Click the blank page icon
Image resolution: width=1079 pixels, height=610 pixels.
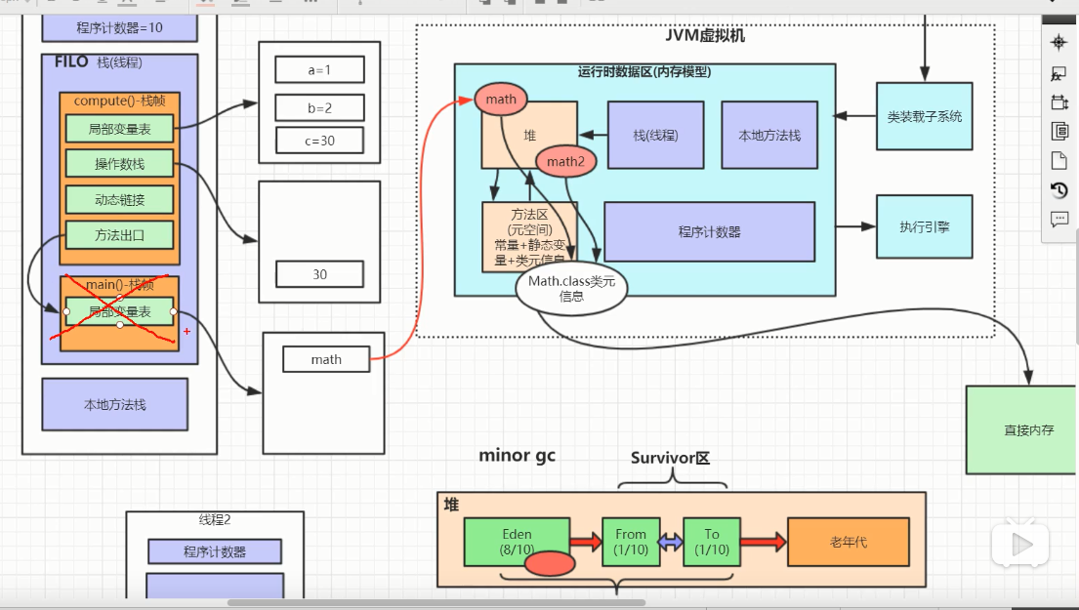click(1059, 161)
